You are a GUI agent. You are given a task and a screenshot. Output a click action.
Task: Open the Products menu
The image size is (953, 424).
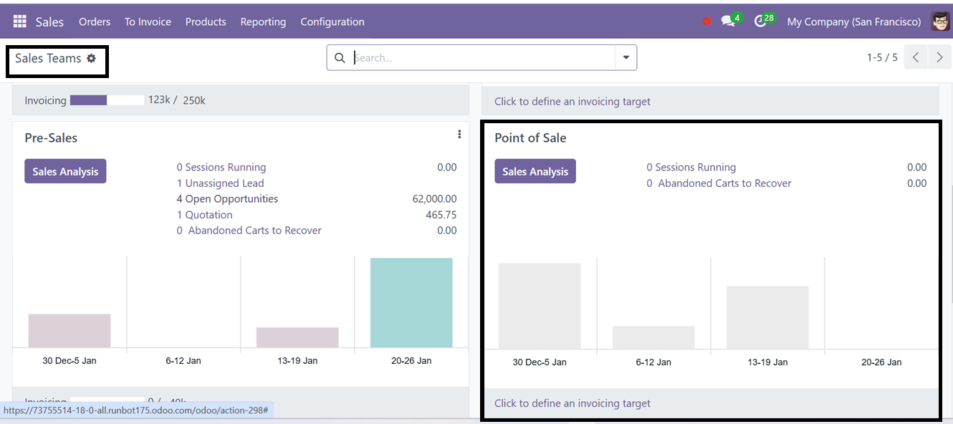206,21
